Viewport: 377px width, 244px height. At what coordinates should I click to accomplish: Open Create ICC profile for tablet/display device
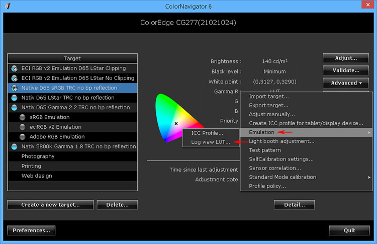306,123
